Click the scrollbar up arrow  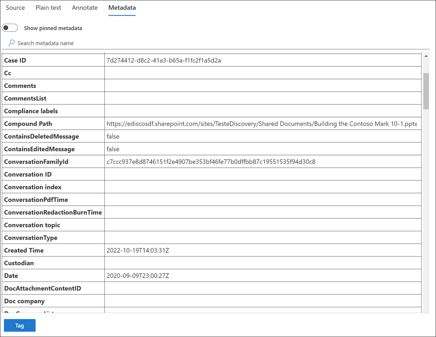pyautogui.click(x=426, y=56)
